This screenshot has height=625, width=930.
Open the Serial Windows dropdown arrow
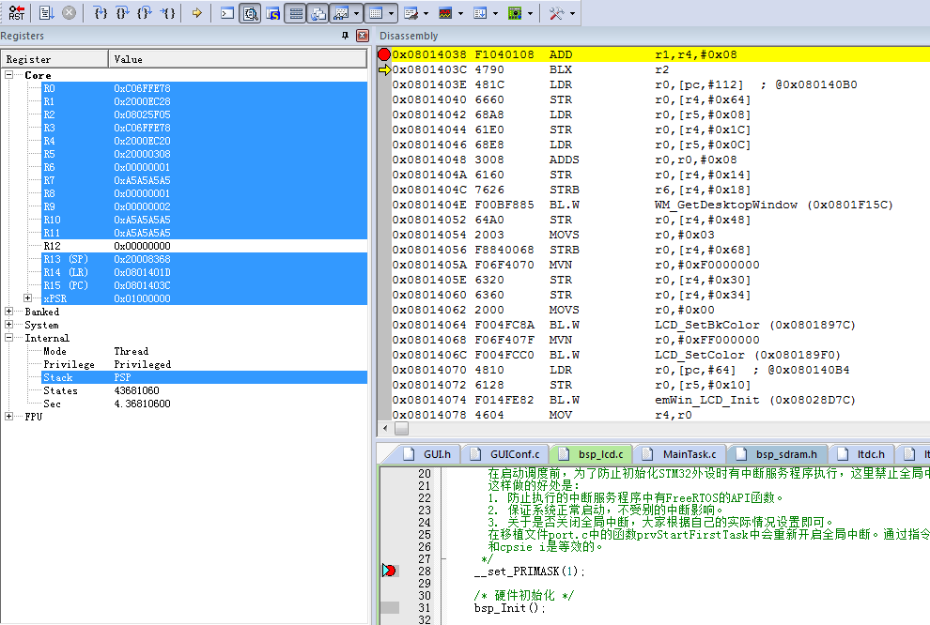(426, 13)
